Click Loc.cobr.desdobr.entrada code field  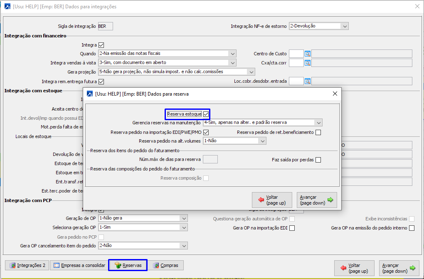(x=296, y=81)
